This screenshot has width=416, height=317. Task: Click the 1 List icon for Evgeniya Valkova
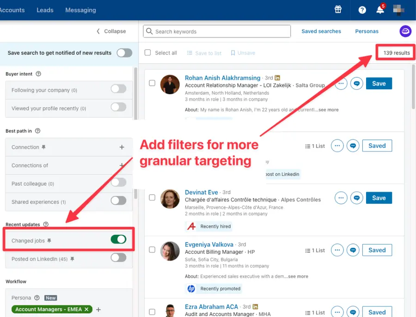[x=315, y=250]
